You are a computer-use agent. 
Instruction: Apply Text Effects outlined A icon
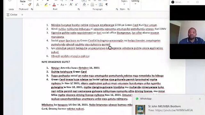[38, 5]
